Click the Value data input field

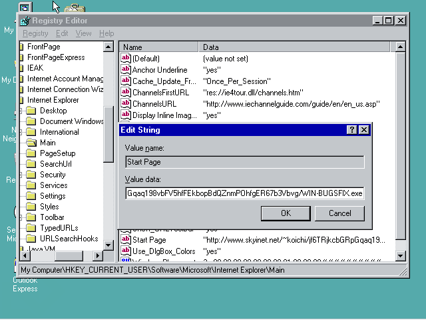click(x=244, y=193)
